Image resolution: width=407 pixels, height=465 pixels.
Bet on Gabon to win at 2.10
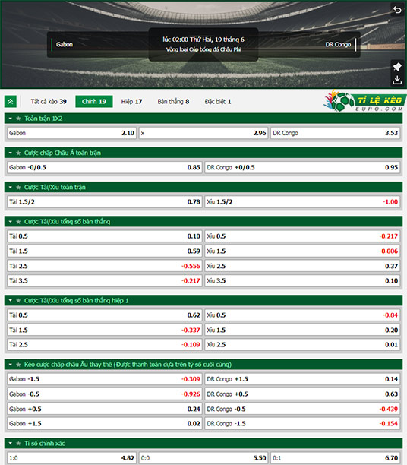pyautogui.click(x=71, y=133)
